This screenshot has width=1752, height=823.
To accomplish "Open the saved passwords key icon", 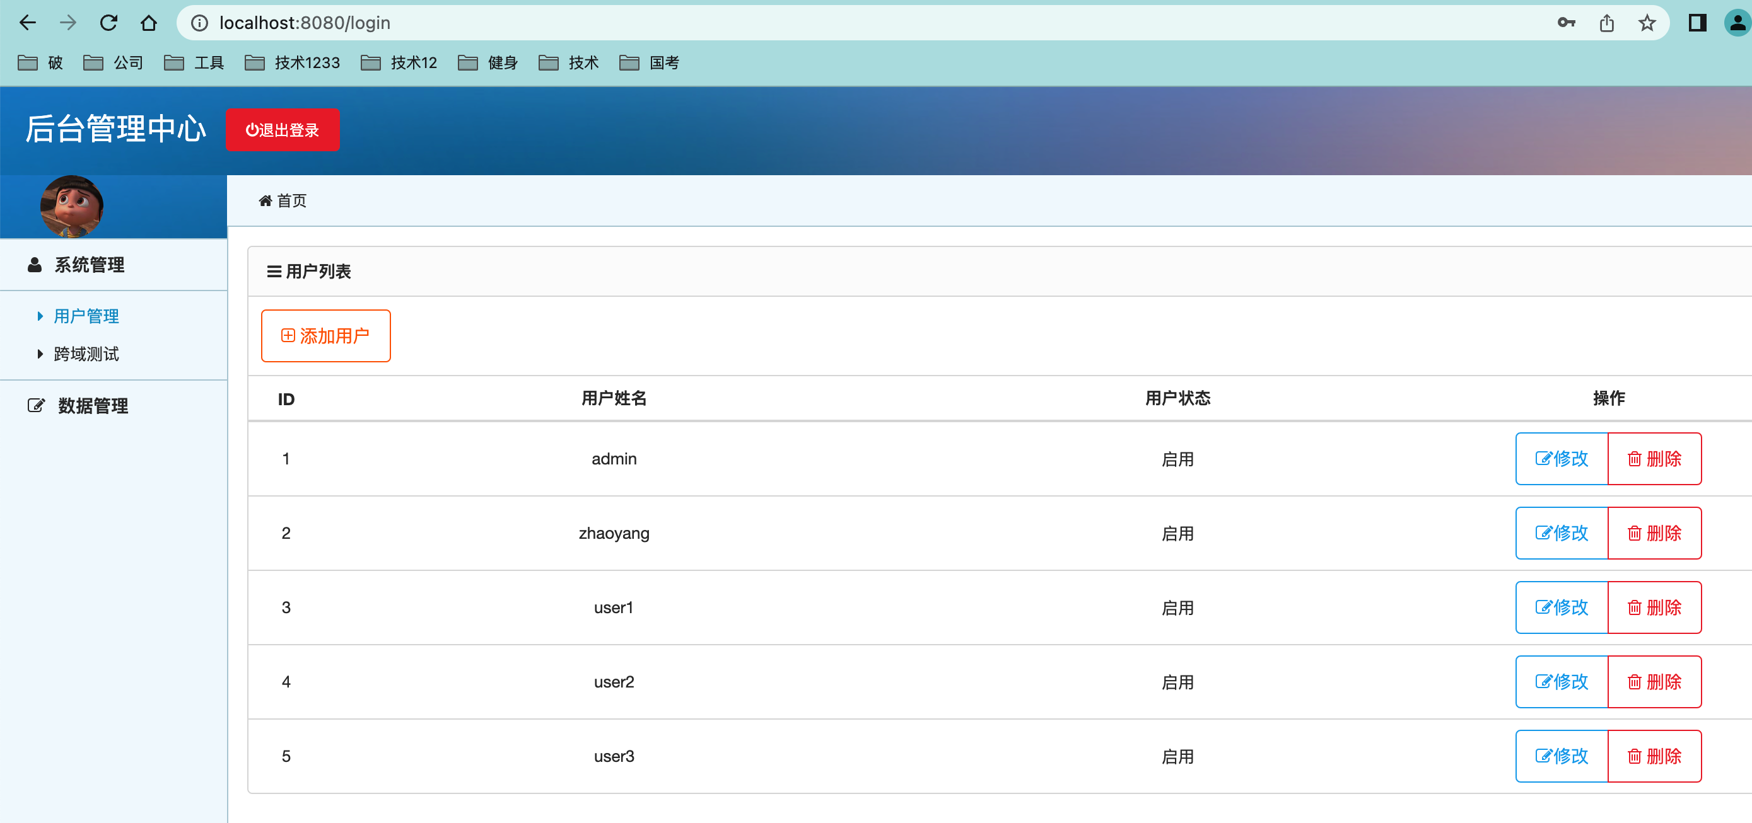I will (1566, 23).
